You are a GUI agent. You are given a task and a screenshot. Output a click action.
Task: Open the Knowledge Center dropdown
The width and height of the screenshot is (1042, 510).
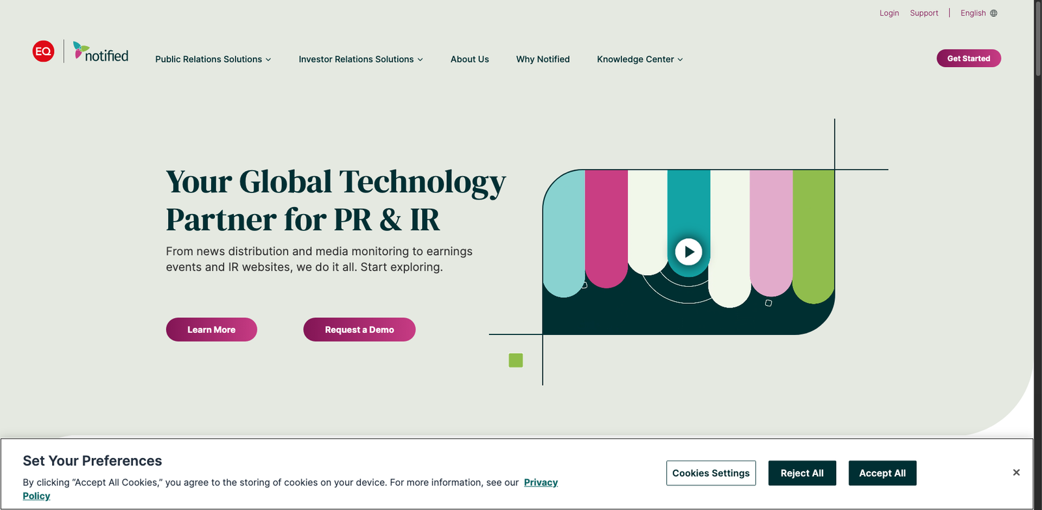tap(640, 59)
